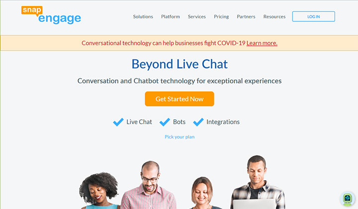Open the Services menu

point(197,17)
